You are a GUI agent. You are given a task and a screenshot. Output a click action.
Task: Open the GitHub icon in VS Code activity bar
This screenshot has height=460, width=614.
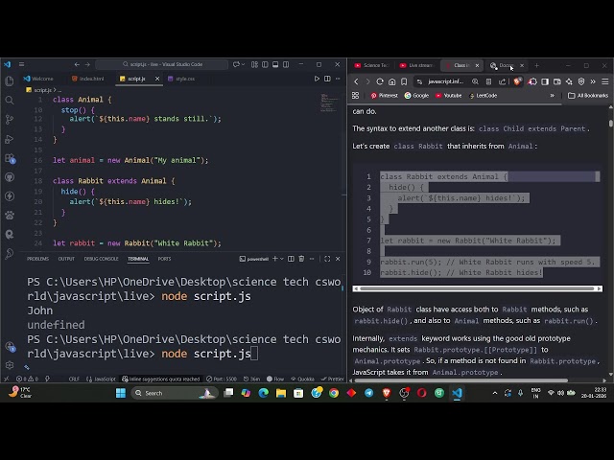pyautogui.click(x=10, y=177)
